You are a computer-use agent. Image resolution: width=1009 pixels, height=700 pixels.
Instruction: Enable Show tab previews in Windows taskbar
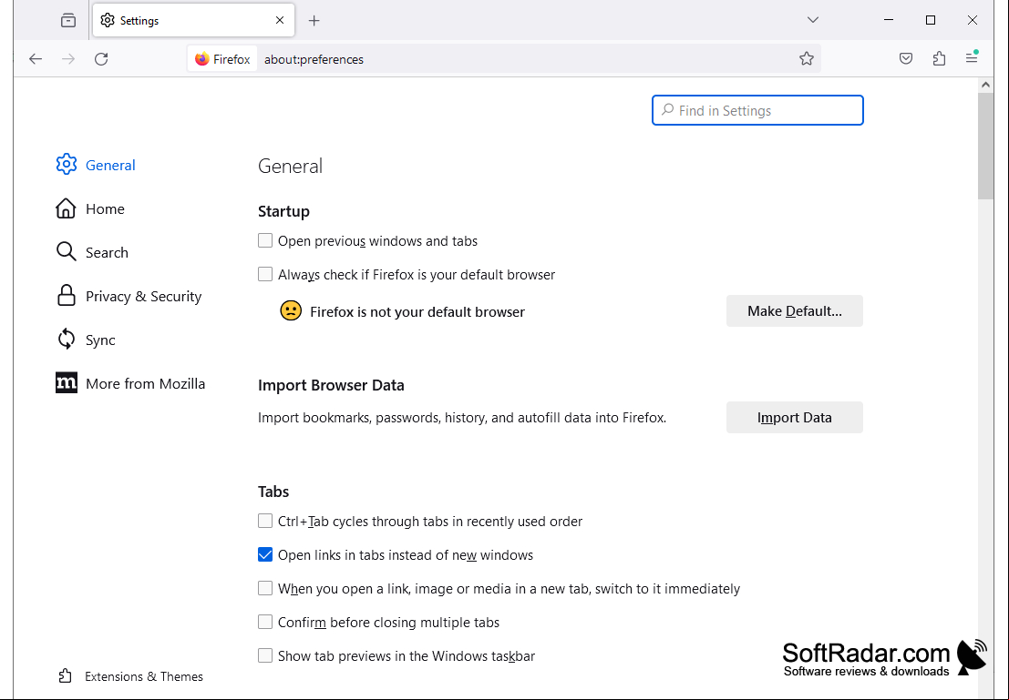click(265, 655)
